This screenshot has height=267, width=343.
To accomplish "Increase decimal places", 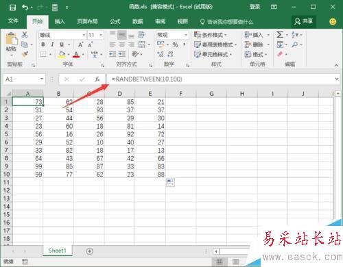I will (x=161, y=54).
